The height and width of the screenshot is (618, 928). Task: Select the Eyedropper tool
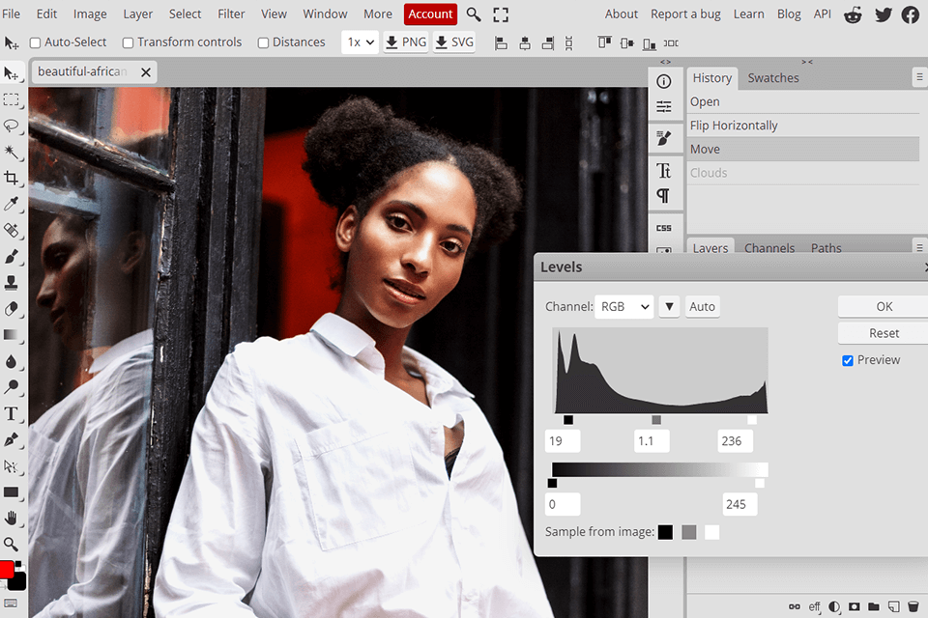[12, 204]
